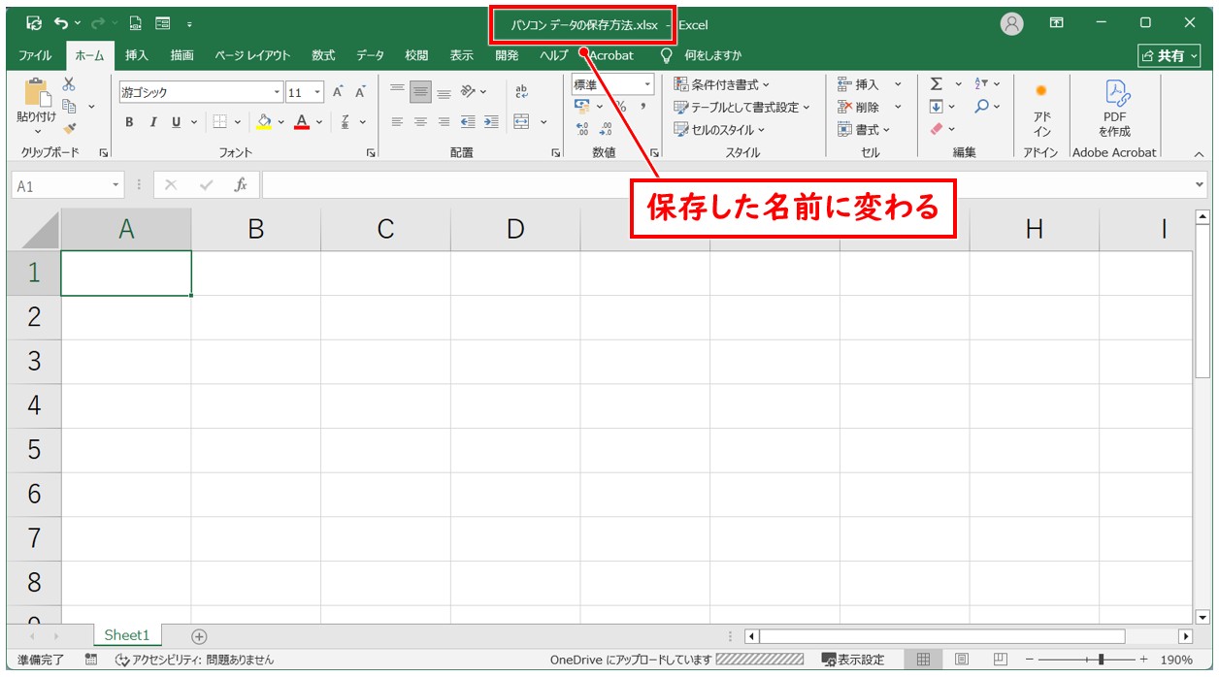This screenshot has height=677, width=1219.
Task: Click the Name Box showing A1
Action: [60, 185]
